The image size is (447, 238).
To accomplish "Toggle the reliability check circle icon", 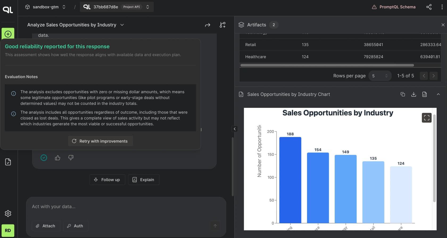I will tap(44, 158).
